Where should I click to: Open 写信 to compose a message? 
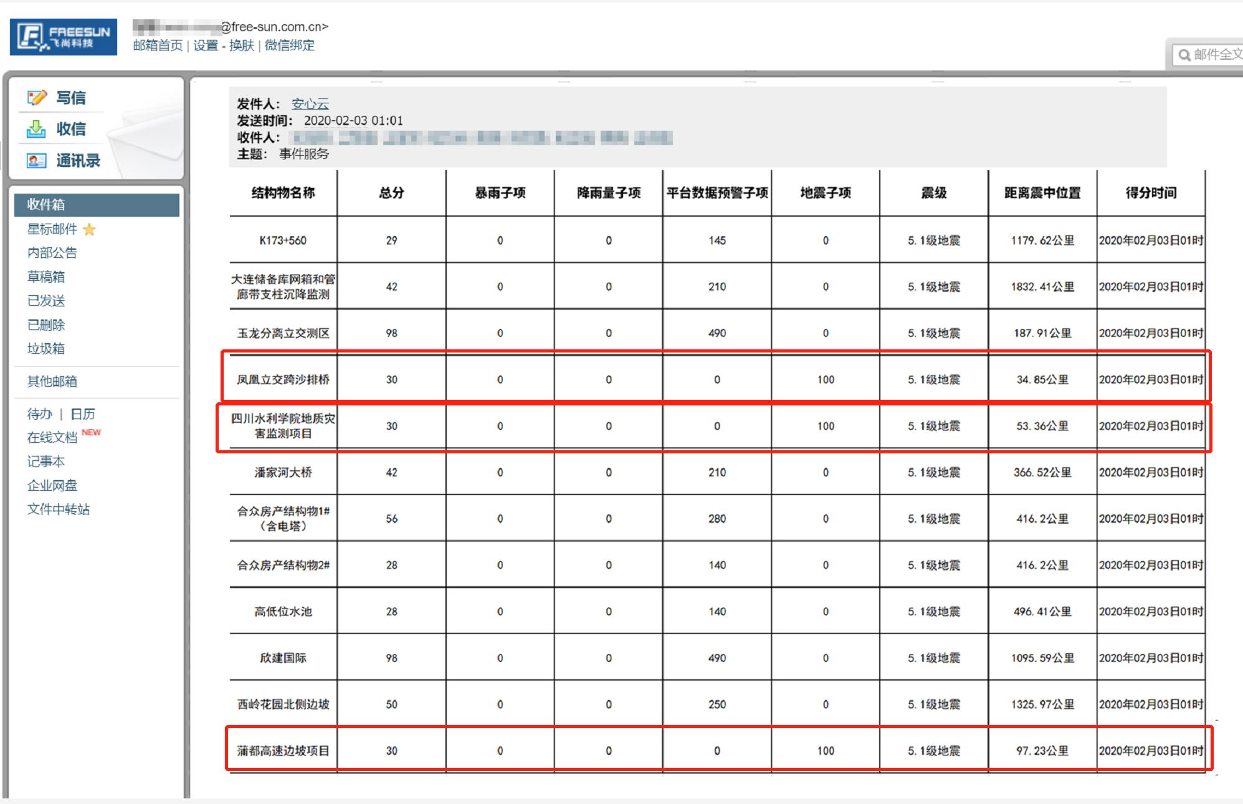point(71,98)
